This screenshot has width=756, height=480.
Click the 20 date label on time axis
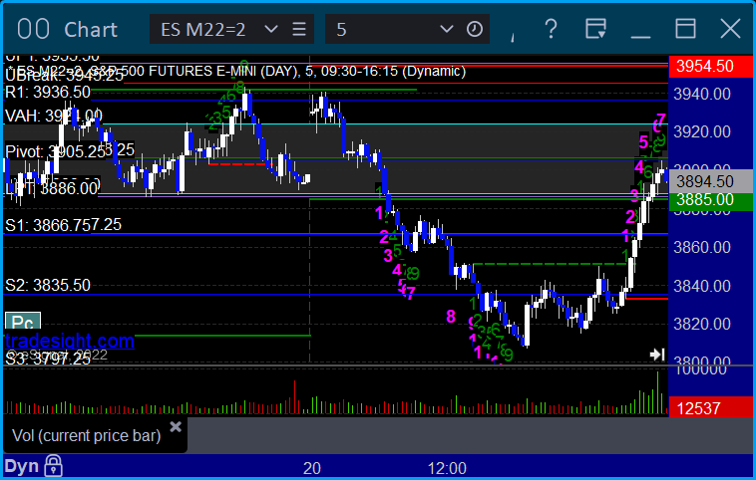[312, 468]
